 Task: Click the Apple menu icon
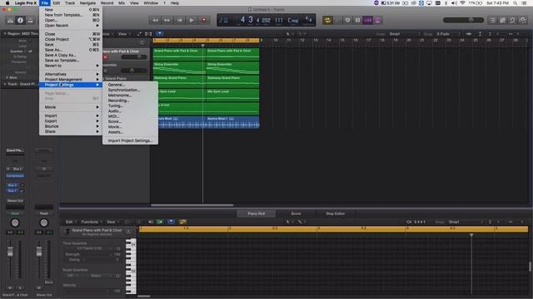pos(7,3)
